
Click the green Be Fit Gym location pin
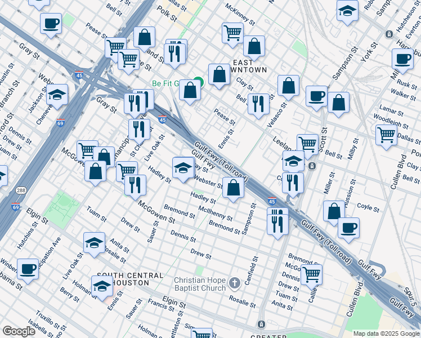199,81
